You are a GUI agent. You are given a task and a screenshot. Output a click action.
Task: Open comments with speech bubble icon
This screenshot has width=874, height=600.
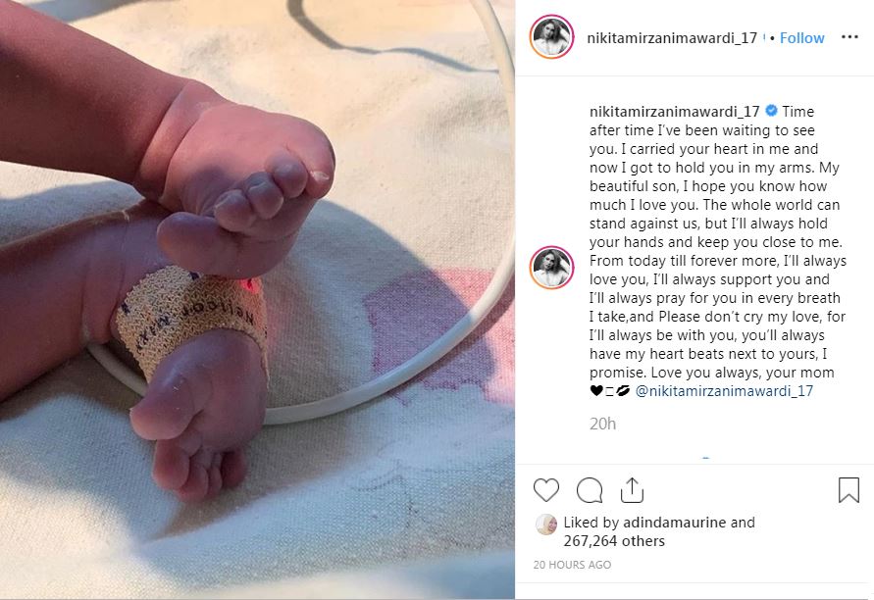[x=590, y=490]
